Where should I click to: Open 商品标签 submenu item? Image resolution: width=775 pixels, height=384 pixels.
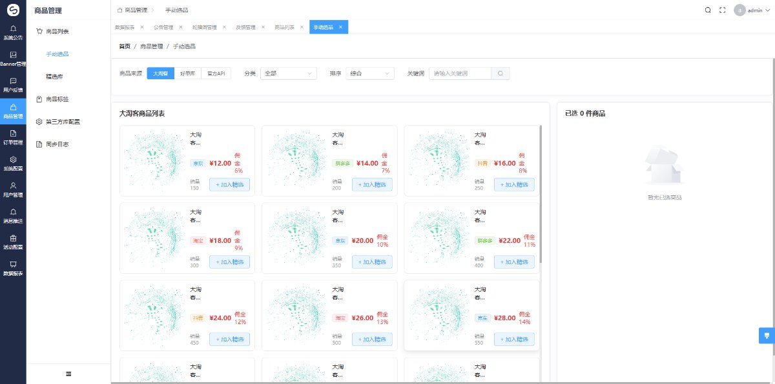pos(68,99)
